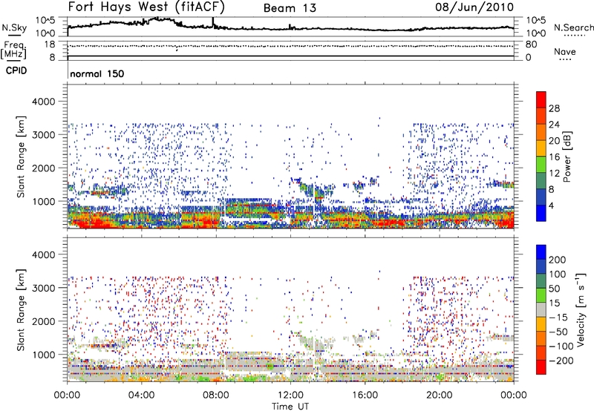Click the '20:00' time axis label
Viewport: 594px width, 411px height.
click(x=439, y=395)
